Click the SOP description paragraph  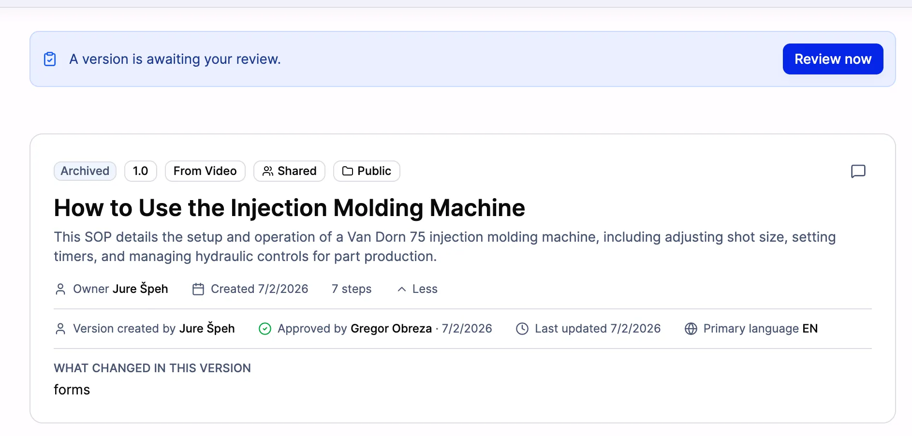point(444,247)
